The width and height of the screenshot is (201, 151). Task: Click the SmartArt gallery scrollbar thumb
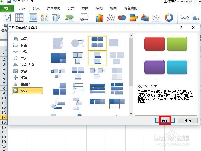click(x=131, y=62)
